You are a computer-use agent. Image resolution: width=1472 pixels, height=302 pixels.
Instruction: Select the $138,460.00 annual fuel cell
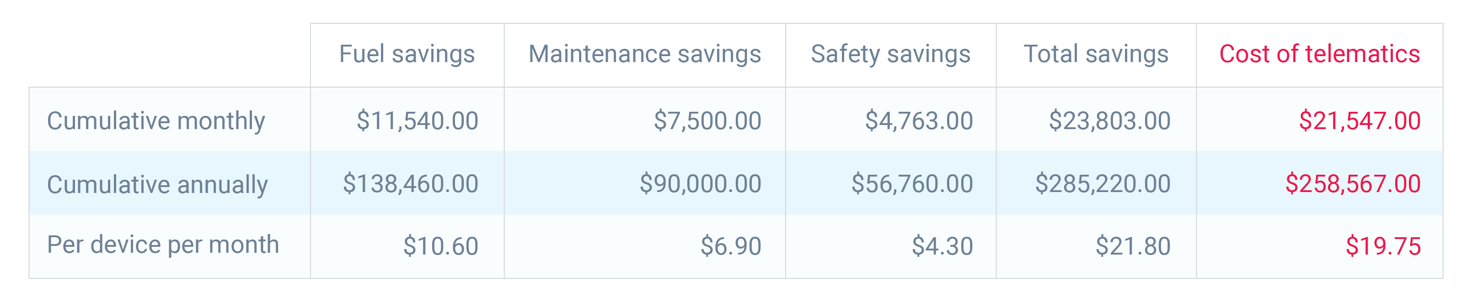tap(410, 184)
